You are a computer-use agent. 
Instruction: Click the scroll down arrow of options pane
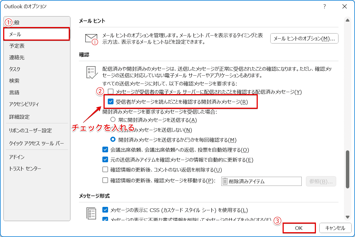tap(347, 217)
